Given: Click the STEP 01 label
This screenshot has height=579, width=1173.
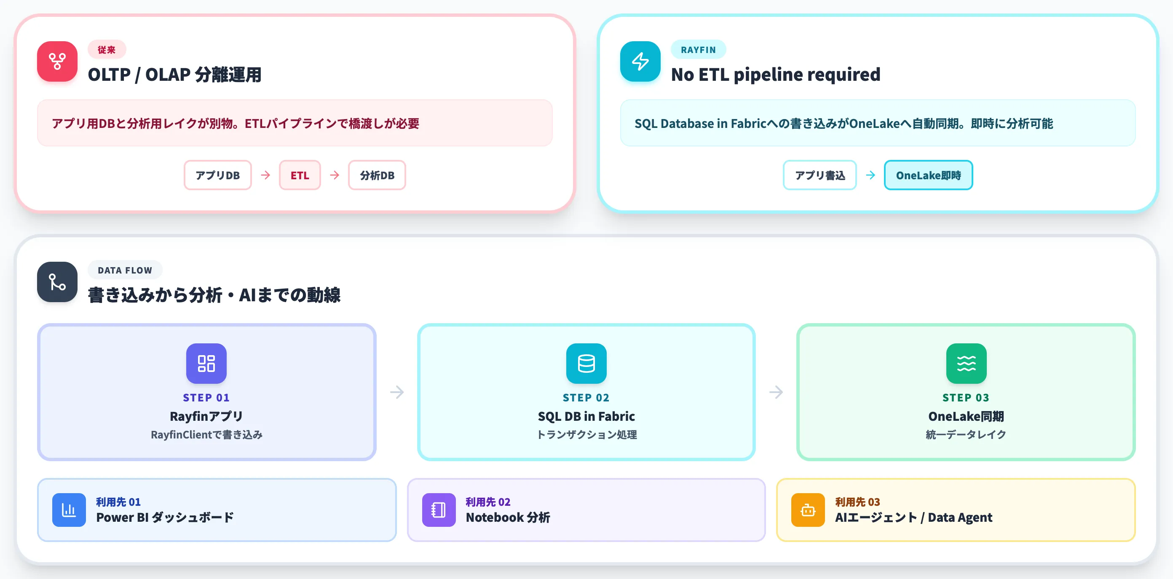Looking at the screenshot, I should coord(206,398).
